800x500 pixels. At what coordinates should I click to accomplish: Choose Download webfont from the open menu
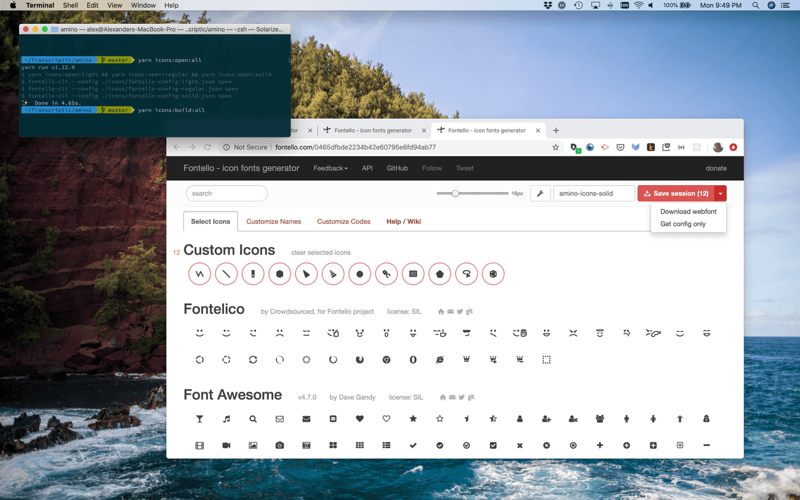click(688, 211)
